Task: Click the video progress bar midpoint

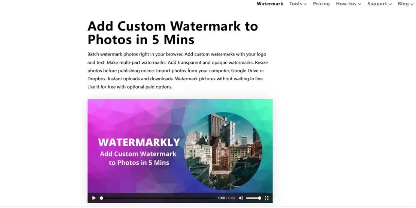Action: coord(158,198)
